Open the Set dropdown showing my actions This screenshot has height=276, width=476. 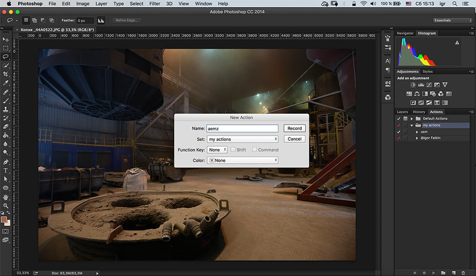pyautogui.click(x=242, y=139)
